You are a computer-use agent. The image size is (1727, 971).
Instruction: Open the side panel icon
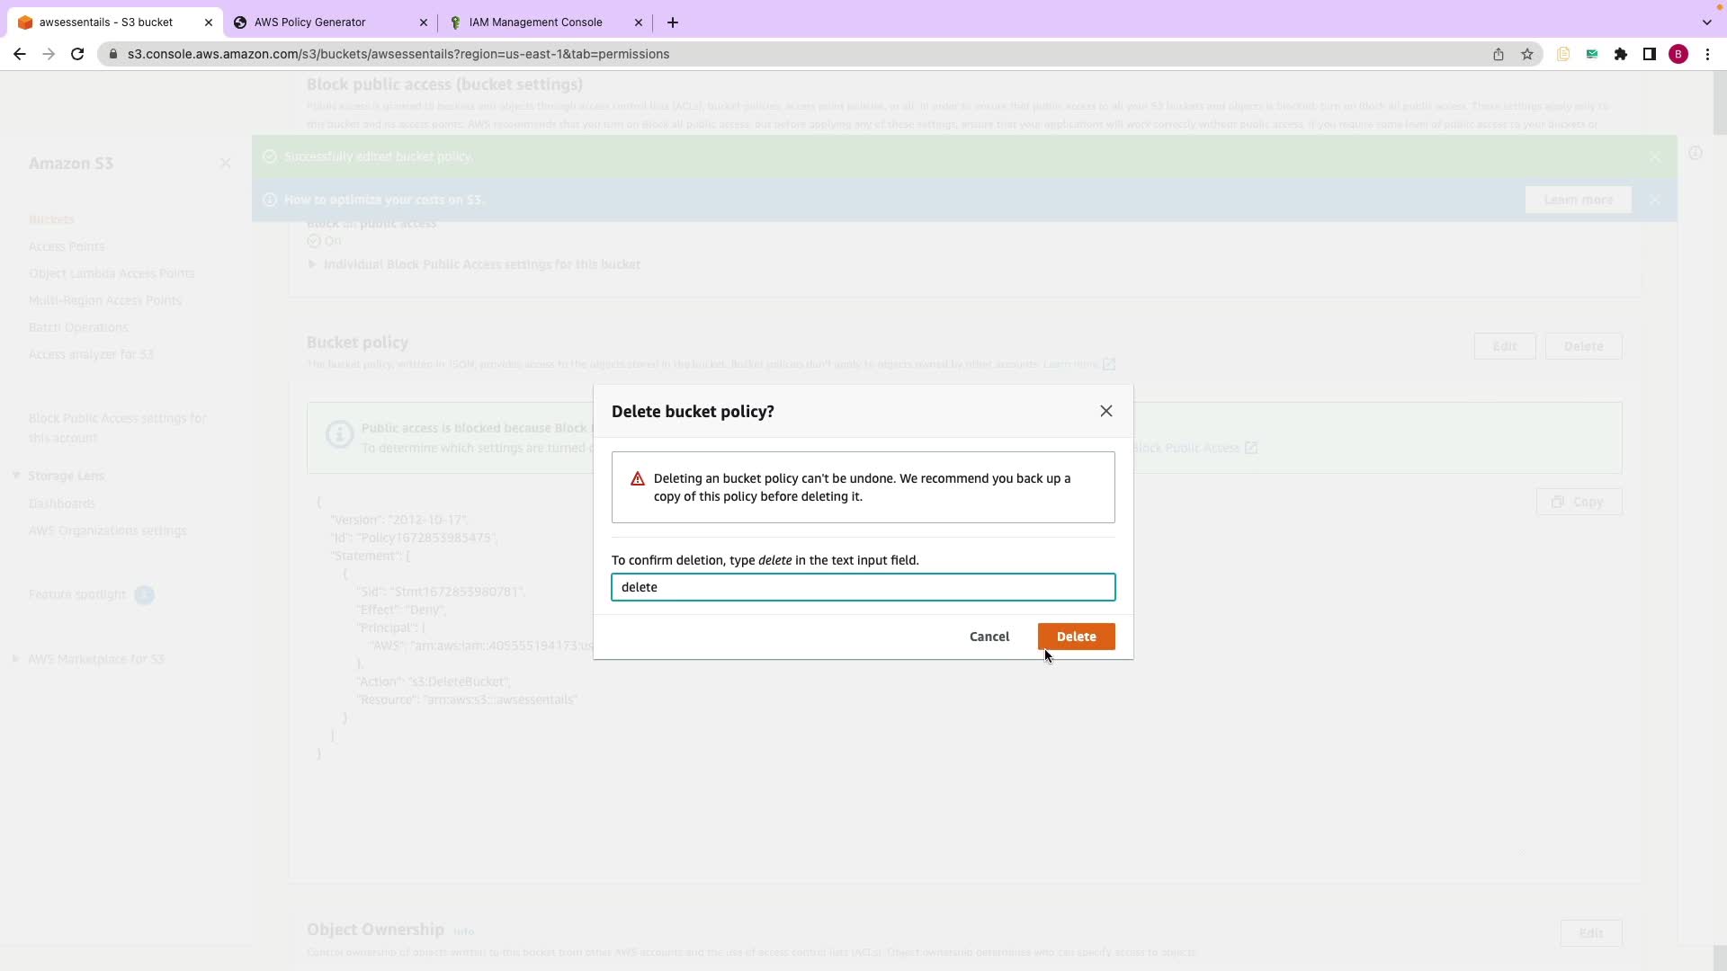tap(1650, 54)
